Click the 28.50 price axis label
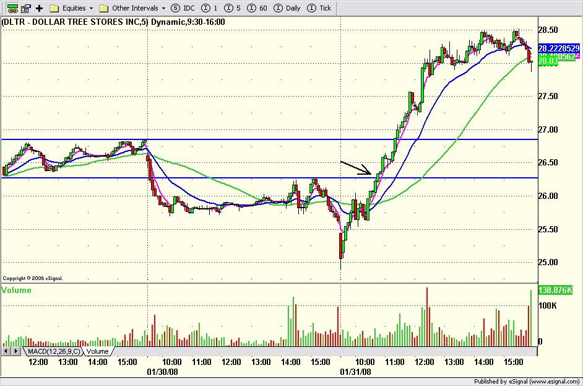 pyautogui.click(x=548, y=30)
